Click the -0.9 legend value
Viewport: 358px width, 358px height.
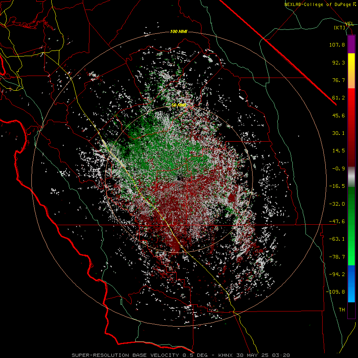[x=339, y=169]
